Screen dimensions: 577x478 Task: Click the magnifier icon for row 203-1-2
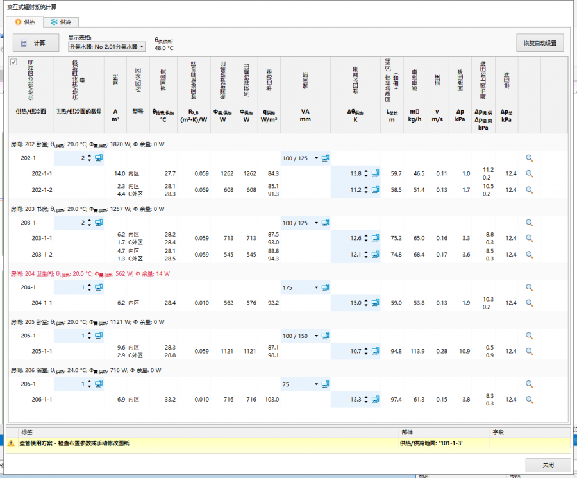(x=530, y=254)
